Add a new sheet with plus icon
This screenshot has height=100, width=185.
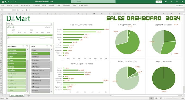pyautogui.click(x=29, y=96)
